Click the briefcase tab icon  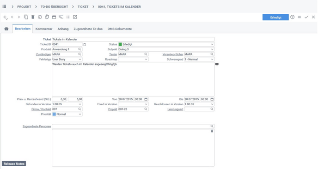click(6, 29)
